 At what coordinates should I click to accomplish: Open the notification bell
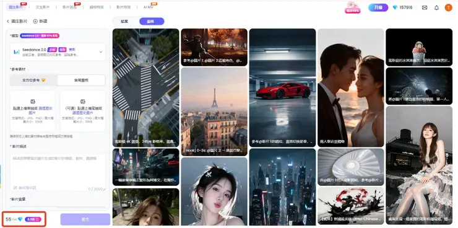tap(436, 7)
